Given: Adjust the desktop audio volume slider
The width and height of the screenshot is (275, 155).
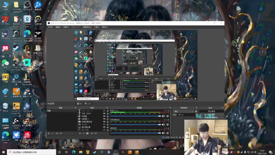Looking at the screenshot, I should [135, 133].
